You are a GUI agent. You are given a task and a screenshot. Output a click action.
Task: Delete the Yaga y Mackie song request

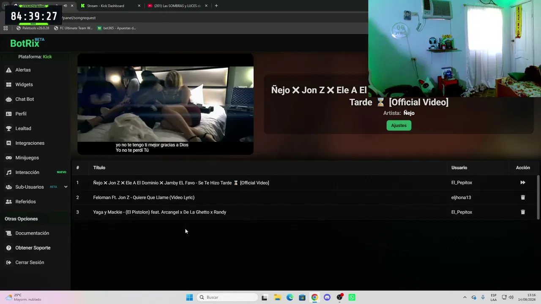click(523, 212)
